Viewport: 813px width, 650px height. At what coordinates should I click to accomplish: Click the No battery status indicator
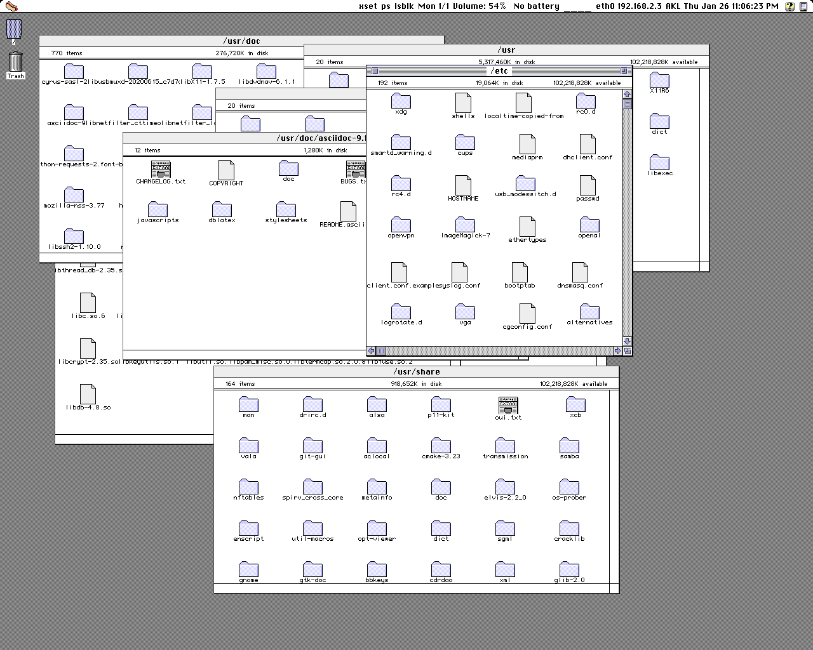[537, 6]
